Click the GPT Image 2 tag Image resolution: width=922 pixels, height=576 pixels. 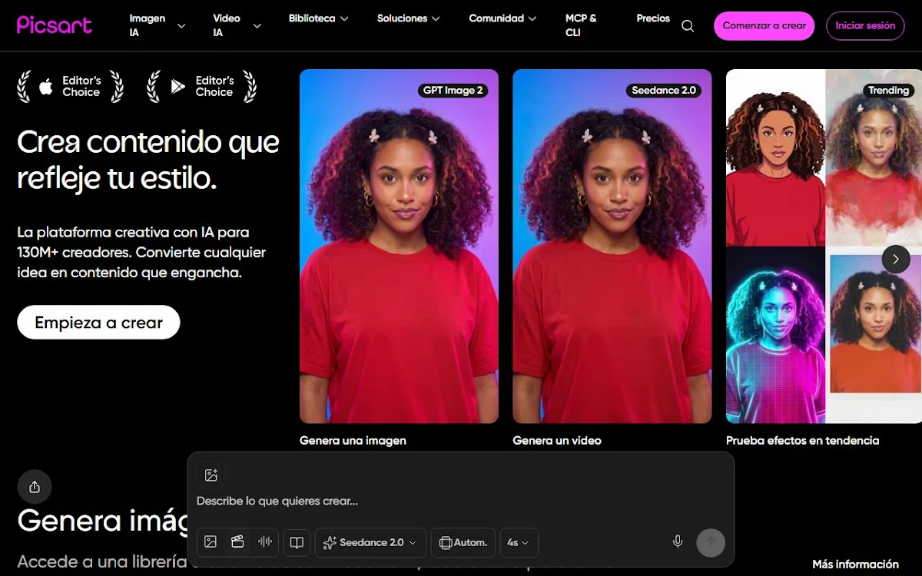pos(453,90)
